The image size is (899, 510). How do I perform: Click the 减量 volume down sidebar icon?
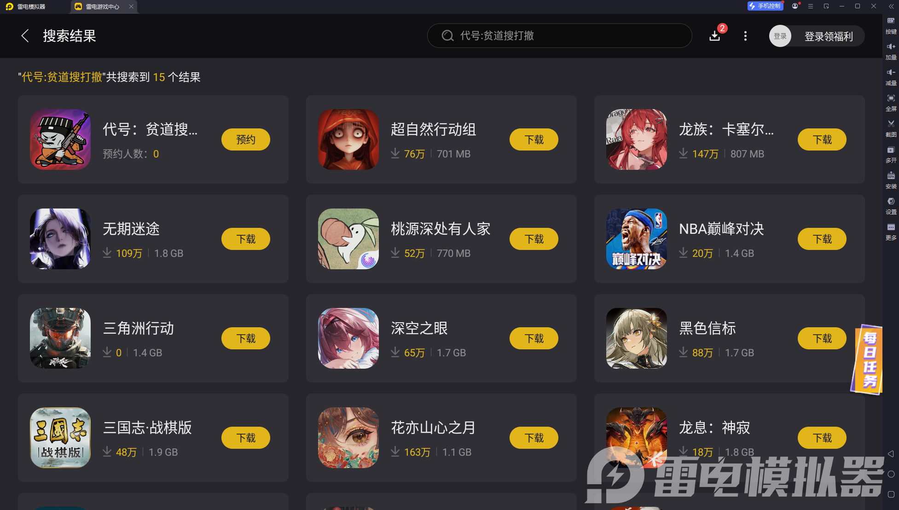coord(891,76)
